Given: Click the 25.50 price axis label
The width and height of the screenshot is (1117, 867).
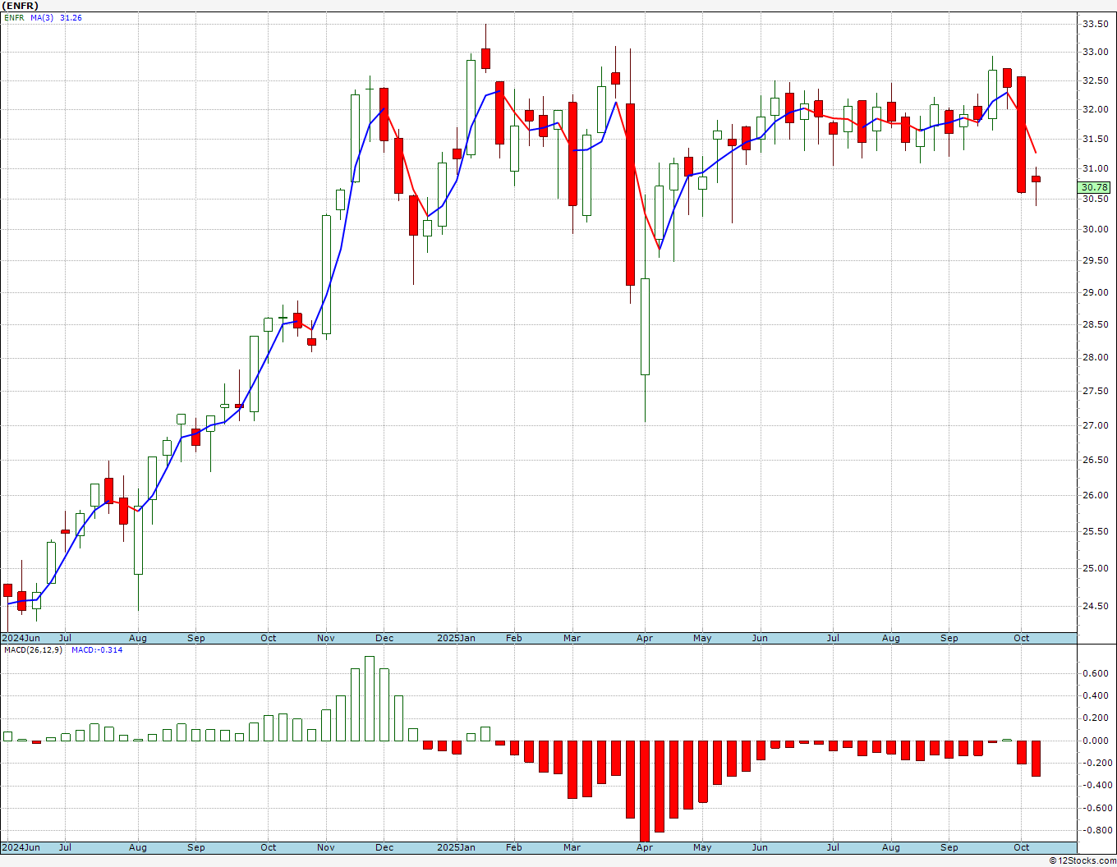Looking at the screenshot, I should click(x=1095, y=531).
